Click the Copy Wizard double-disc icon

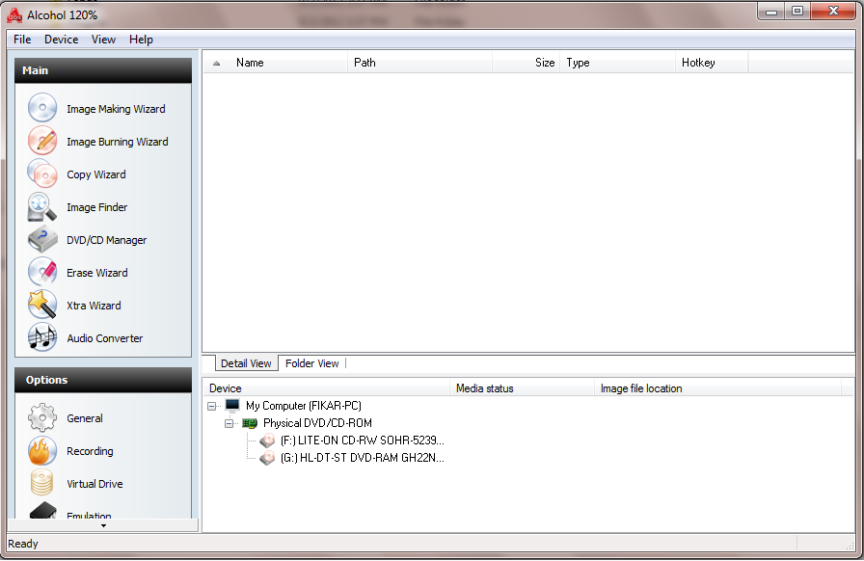click(42, 174)
